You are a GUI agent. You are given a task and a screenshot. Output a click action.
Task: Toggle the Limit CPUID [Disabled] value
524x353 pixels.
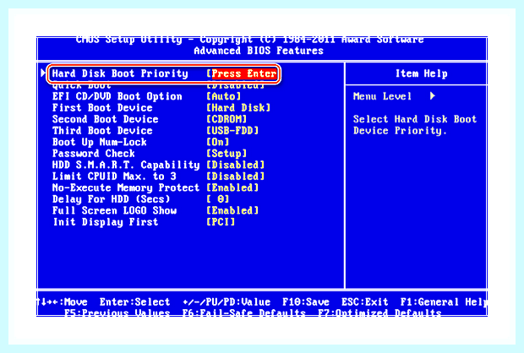click(235, 176)
